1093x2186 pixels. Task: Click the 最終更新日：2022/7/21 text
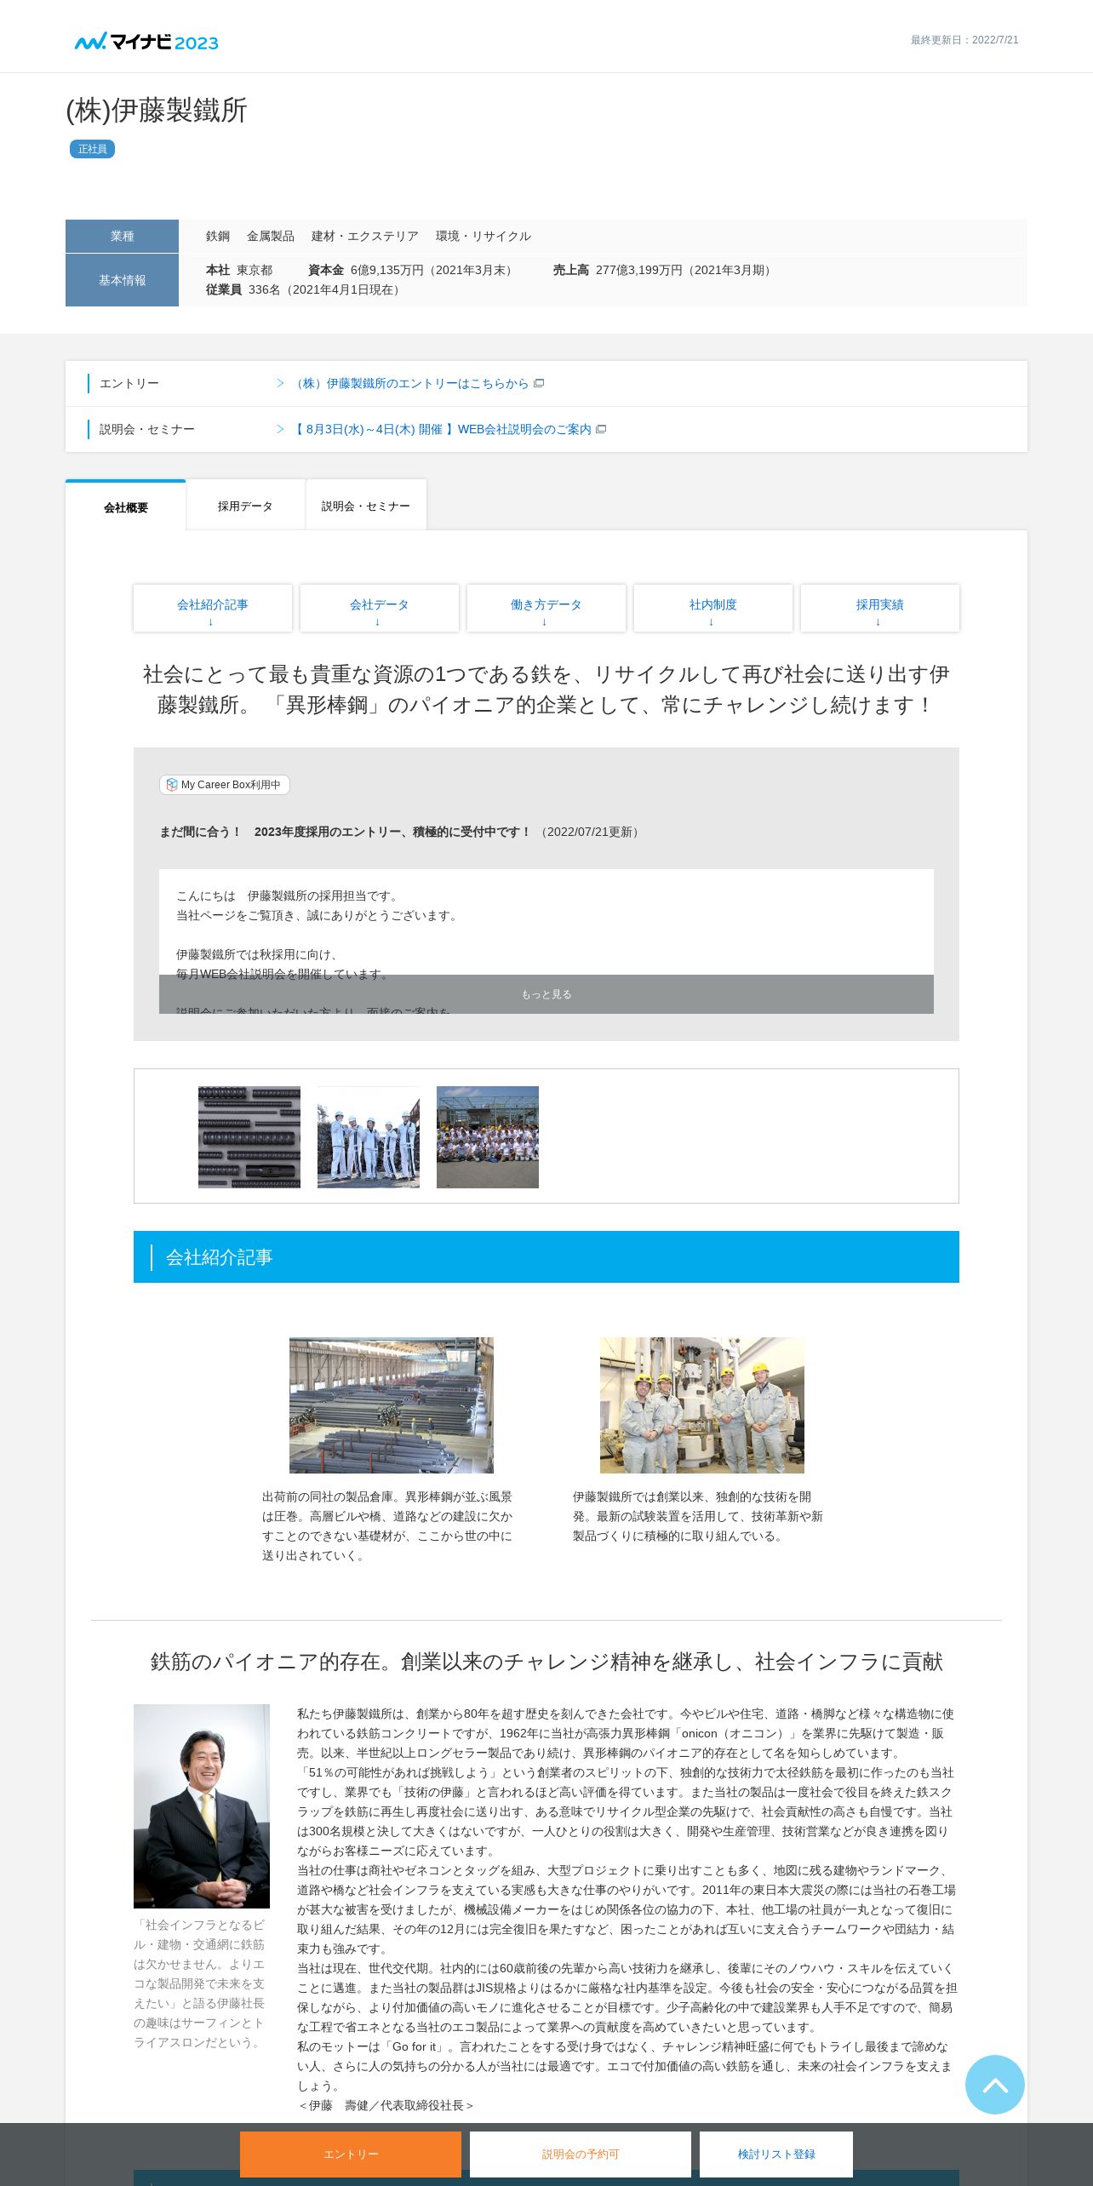coord(964,40)
